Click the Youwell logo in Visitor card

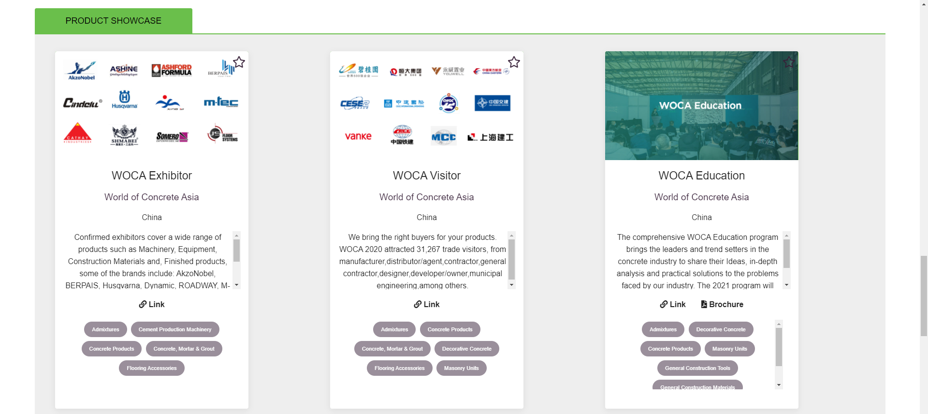pyautogui.click(x=448, y=71)
